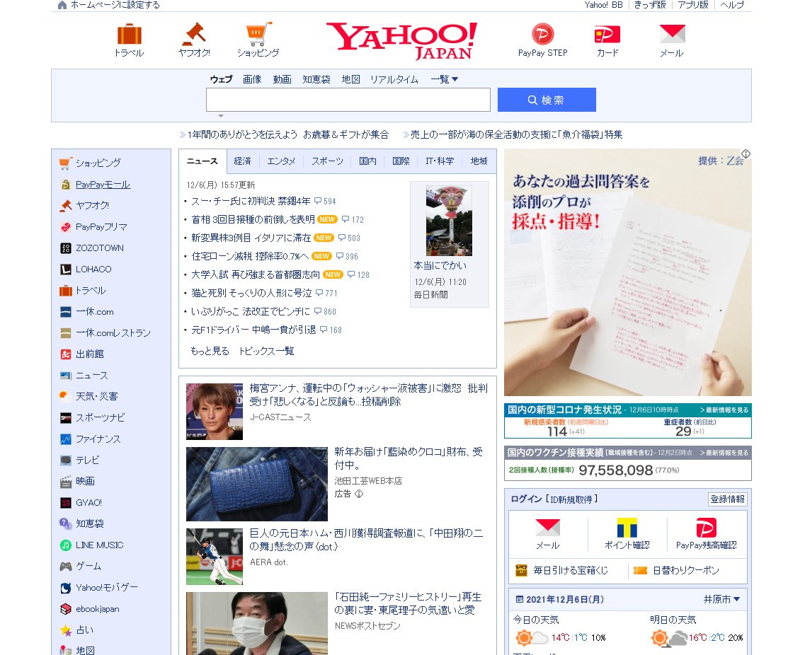Switch to the 地域 news tab
The image size is (805, 655).
(x=479, y=161)
